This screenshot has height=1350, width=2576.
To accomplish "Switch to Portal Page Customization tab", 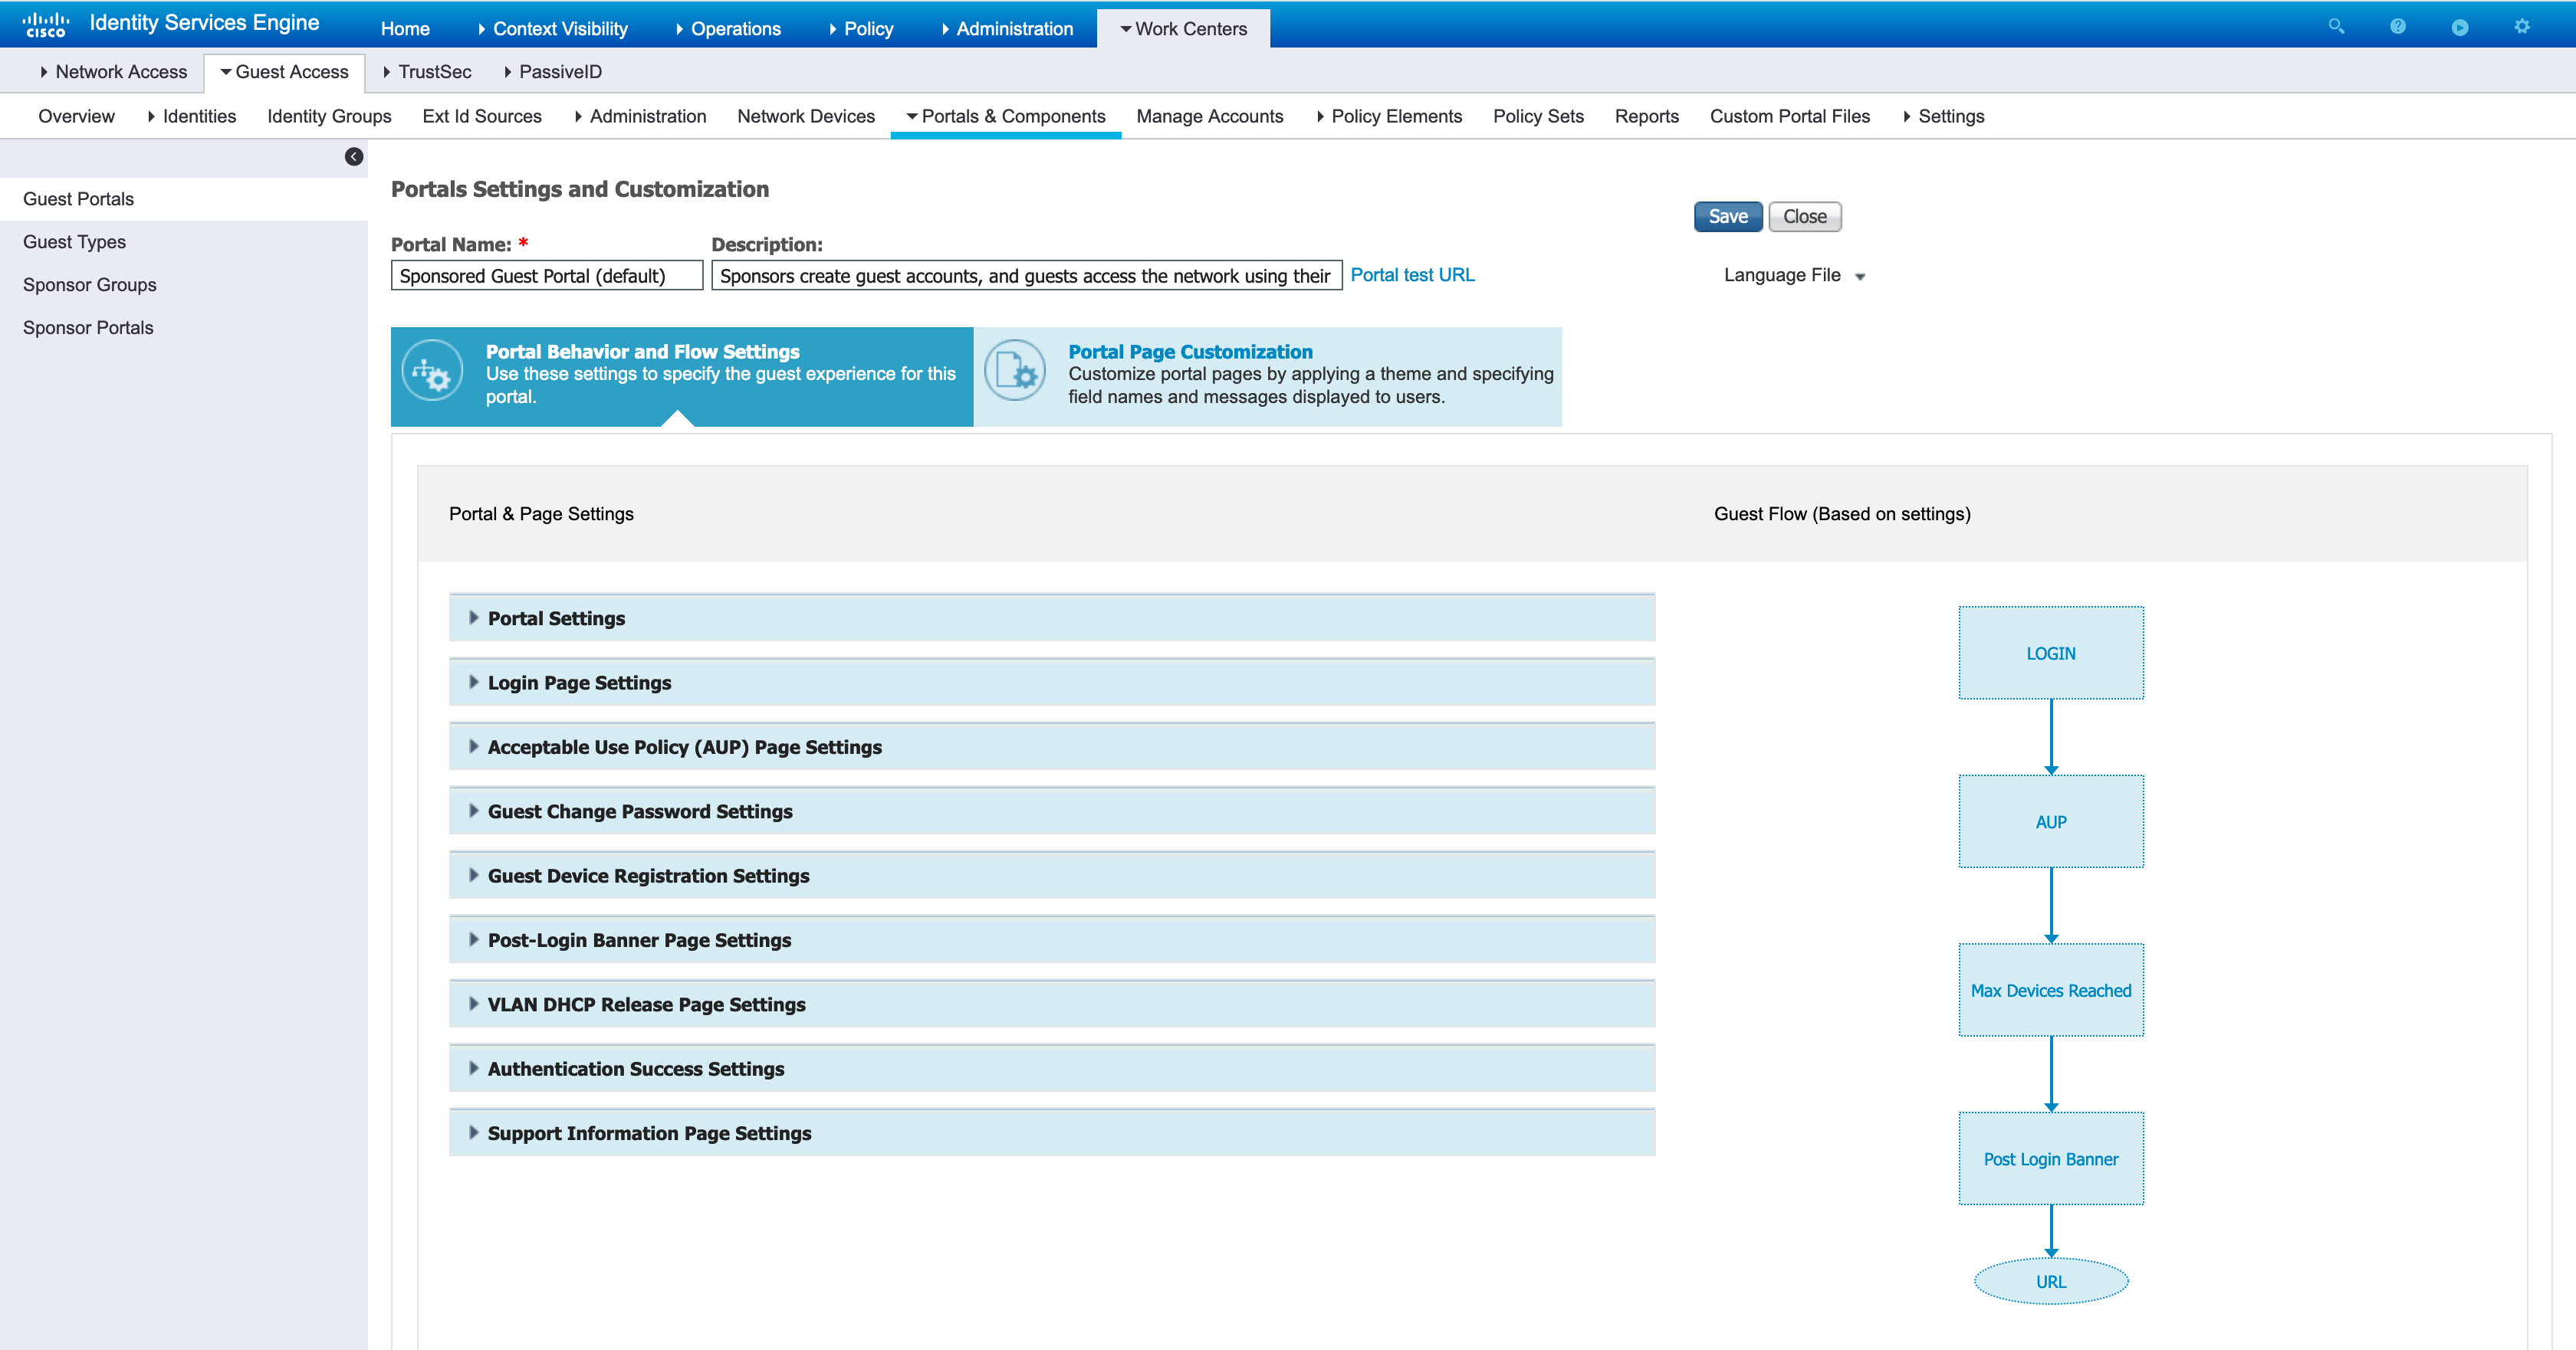I will click(x=1268, y=375).
